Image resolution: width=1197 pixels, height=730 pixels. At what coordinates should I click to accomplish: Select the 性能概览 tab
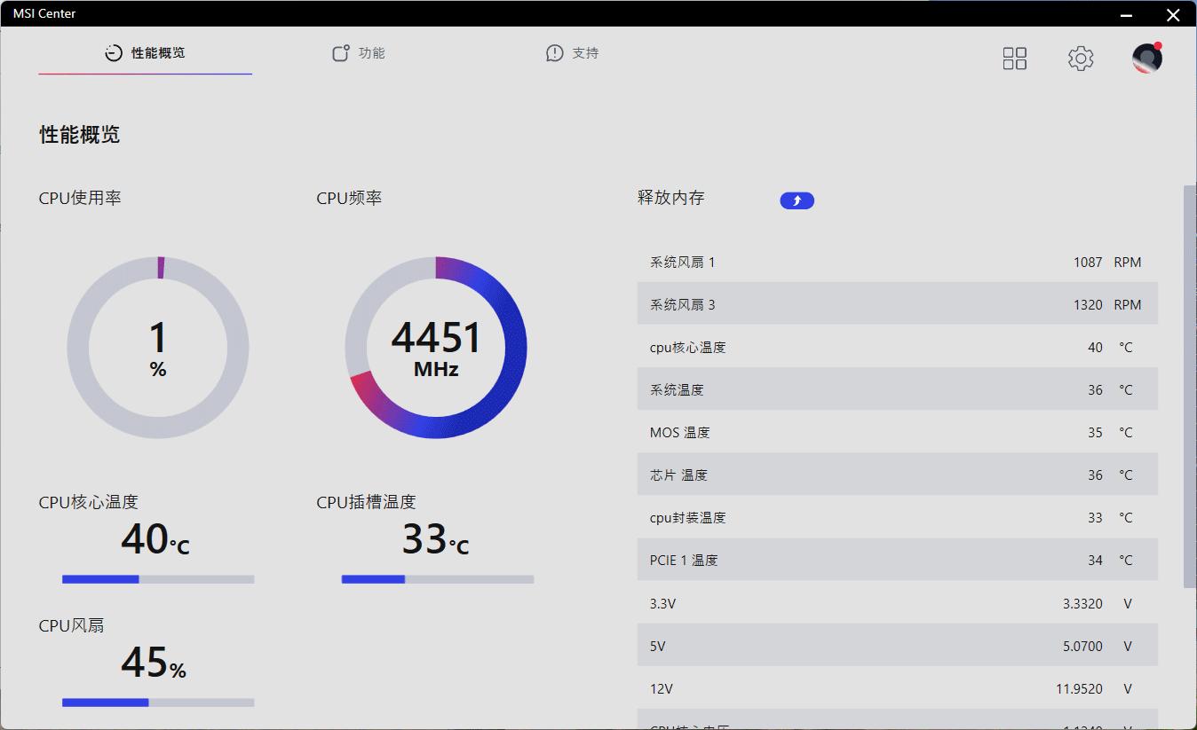156,52
